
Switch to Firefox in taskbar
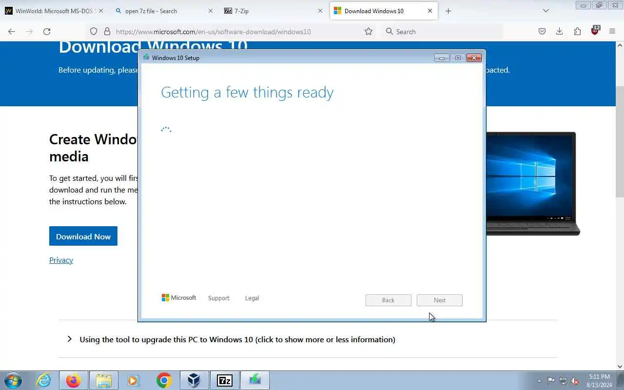[x=74, y=380]
